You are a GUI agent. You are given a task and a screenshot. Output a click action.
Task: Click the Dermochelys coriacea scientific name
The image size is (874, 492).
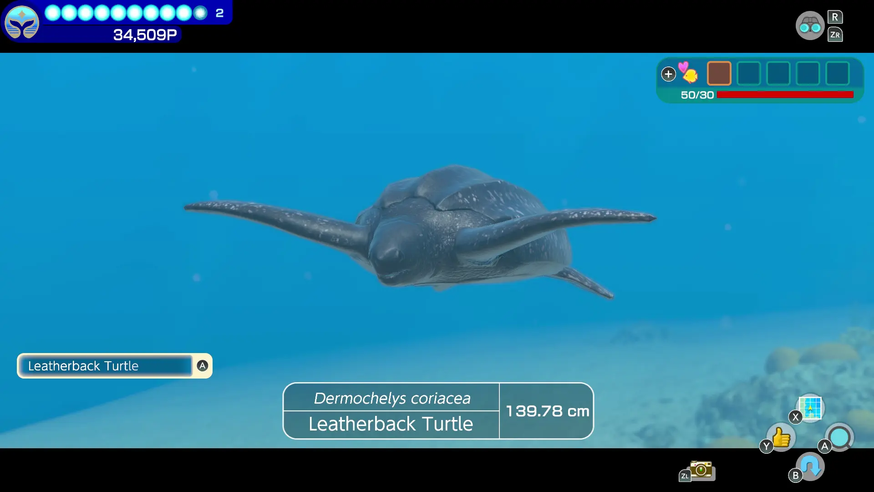392,398
